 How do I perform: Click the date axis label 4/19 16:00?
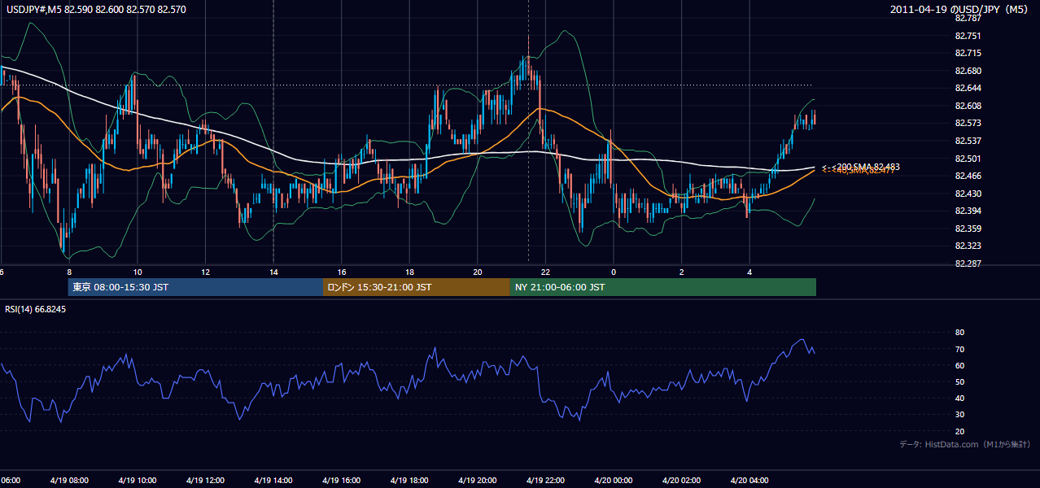pyautogui.click(x=341, y=481)
